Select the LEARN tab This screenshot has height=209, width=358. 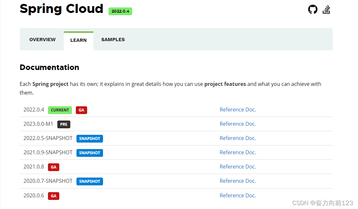[x=78, y=40]
